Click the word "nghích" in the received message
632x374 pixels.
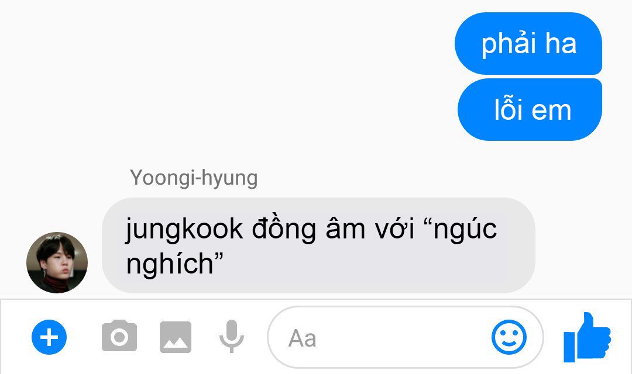170,265
